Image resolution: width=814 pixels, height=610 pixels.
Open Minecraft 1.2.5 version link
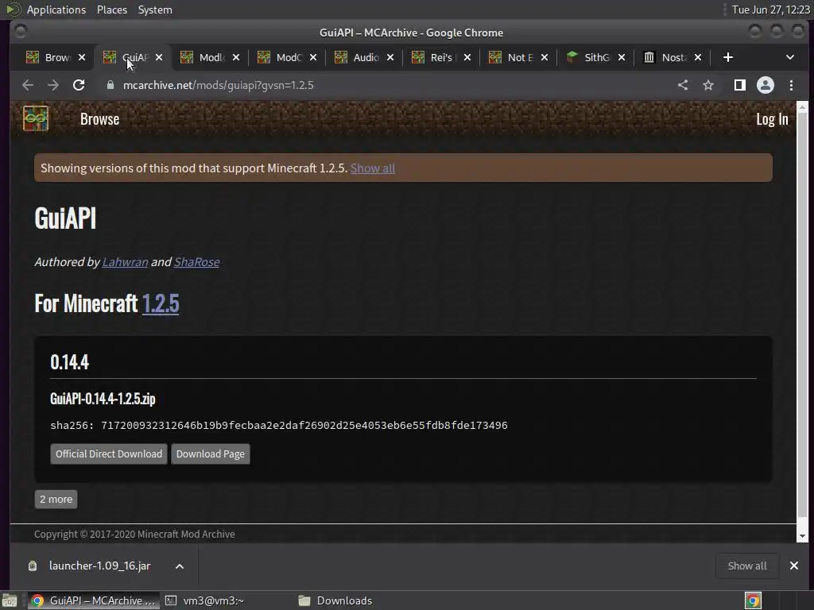coord(161,303)
